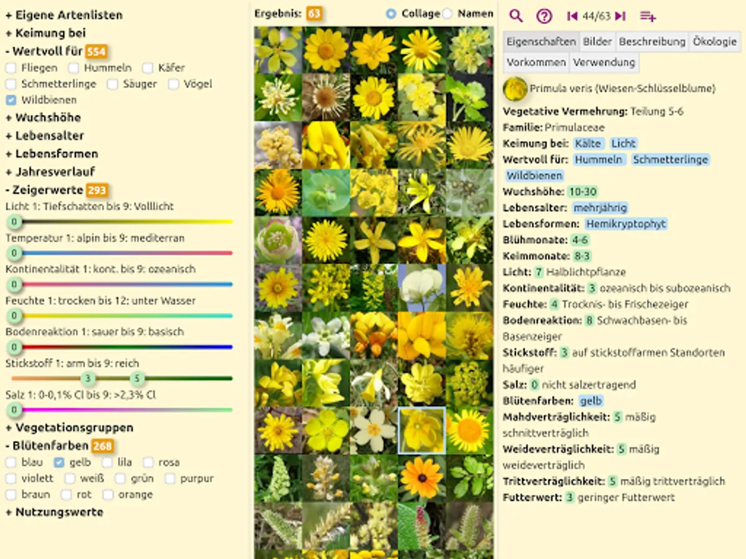Uncheck the gelb flower color checkbox

(59, 462)
